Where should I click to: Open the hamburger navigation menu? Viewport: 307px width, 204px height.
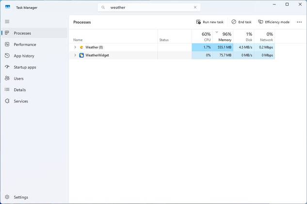(7, 21)
